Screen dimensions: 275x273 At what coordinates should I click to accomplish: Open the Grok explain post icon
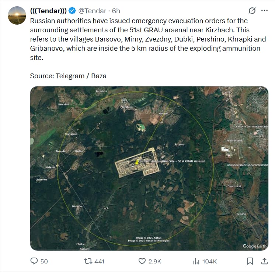click(x=252, y=11)
